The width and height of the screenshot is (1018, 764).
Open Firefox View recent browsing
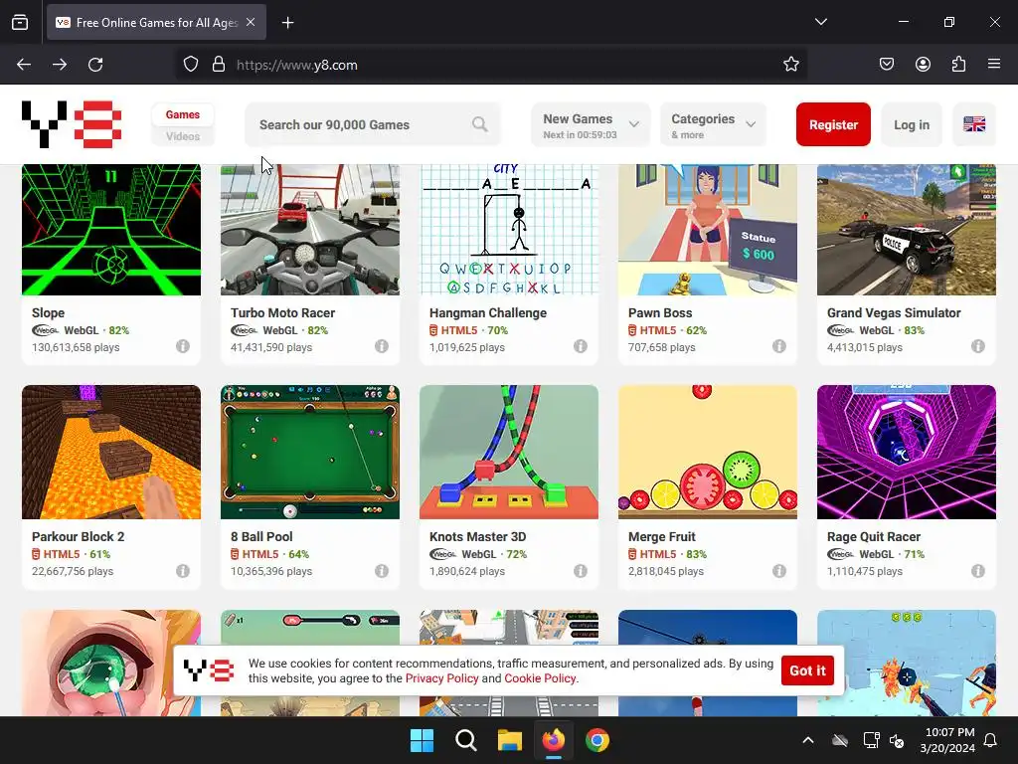tap(20, 23)
